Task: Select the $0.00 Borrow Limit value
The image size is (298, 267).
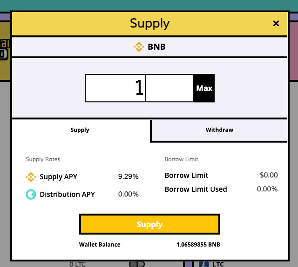Action: point(269,175)
